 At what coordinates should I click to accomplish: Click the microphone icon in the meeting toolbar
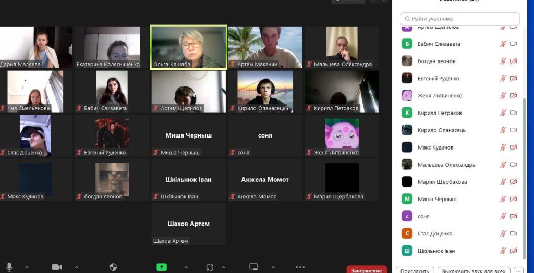click(x=9, y=267)
